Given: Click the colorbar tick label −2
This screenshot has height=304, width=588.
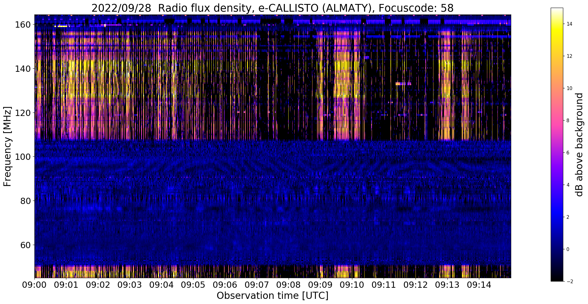Looking at the screenshot, I should click(x=570, y=281).
